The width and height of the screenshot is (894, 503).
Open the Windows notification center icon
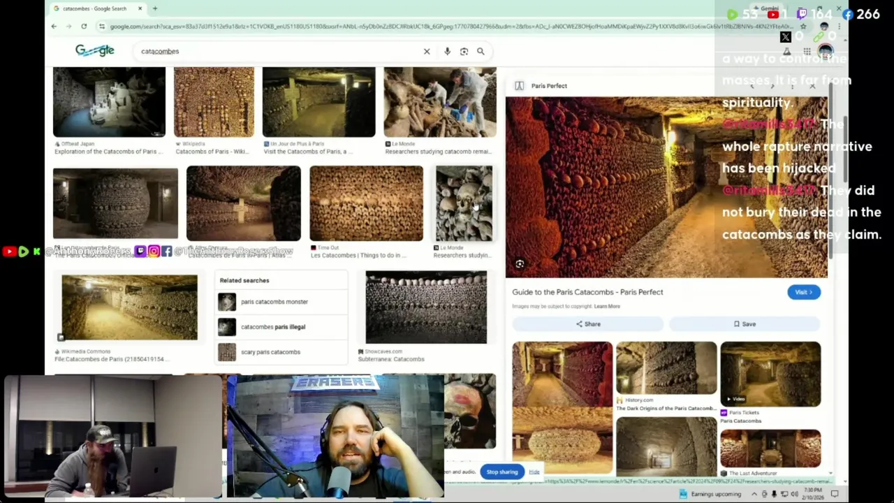pos(835,494)
